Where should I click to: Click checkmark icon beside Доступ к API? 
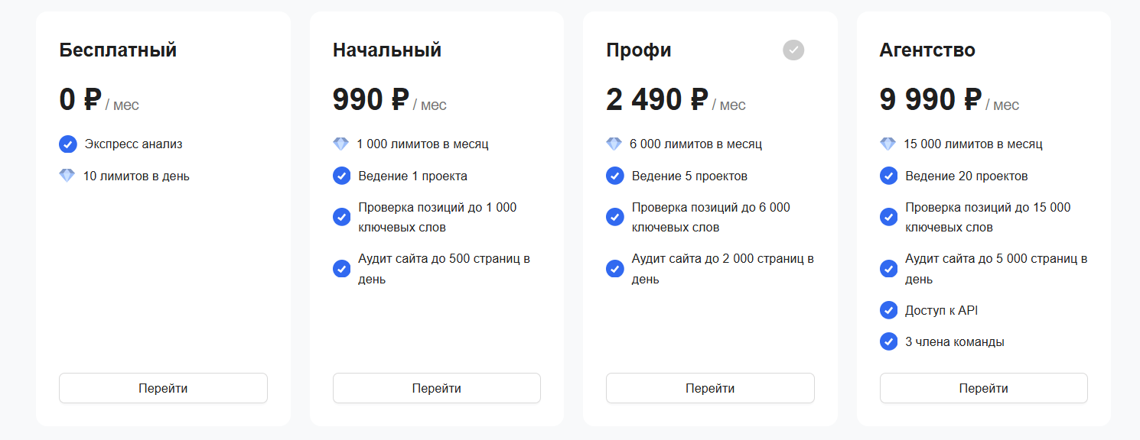click(x=888, y=310)
